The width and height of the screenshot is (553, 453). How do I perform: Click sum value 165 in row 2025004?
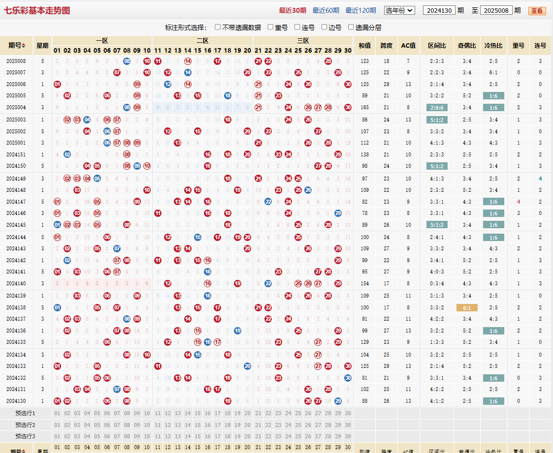(x=365, y=107)
